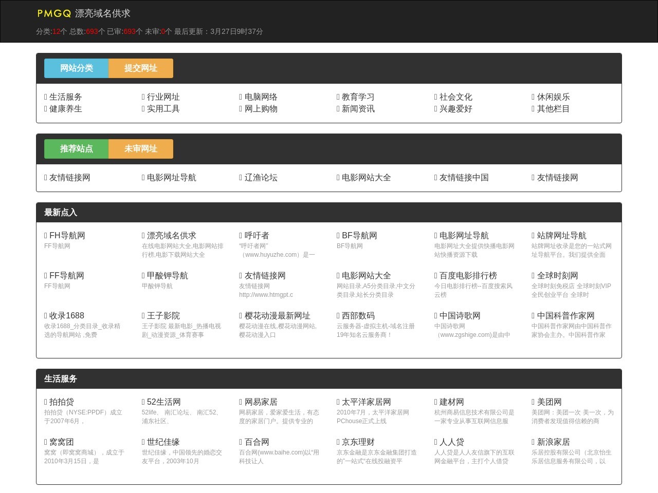Open the 呼吁者 site listing
Viewport: 658px width, 493px height.
pyautogui.click(x=257, y=236)
